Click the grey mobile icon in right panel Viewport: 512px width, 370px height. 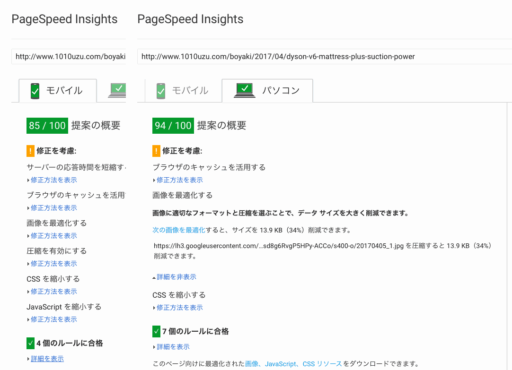[x=161, y=91]
